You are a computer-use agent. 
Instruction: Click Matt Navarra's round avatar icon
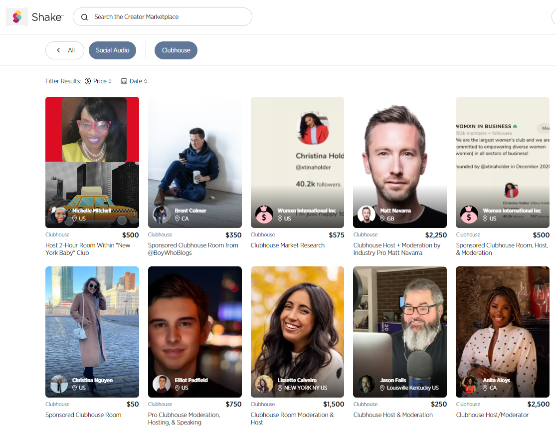(367, 214)
